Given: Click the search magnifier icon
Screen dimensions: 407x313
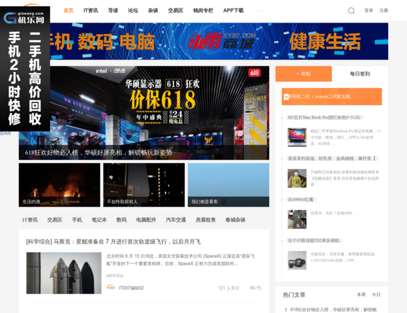Looking at the screenshot, I should click(x=351, y=11).
